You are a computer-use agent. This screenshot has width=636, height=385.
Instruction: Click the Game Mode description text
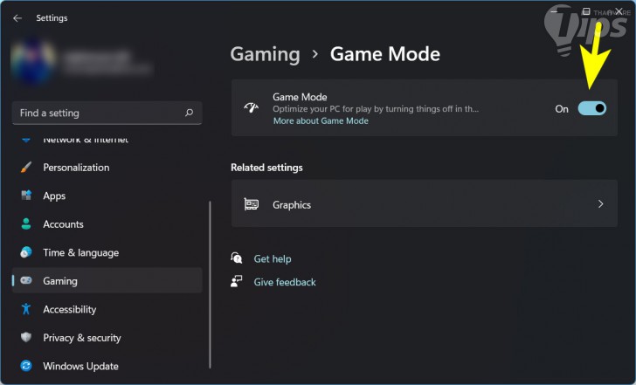(376, 108)
